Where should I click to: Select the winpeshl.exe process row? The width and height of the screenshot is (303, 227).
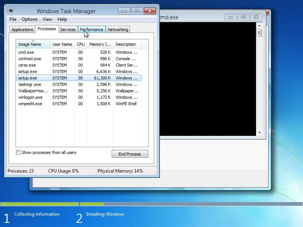(x=79, y=104)
